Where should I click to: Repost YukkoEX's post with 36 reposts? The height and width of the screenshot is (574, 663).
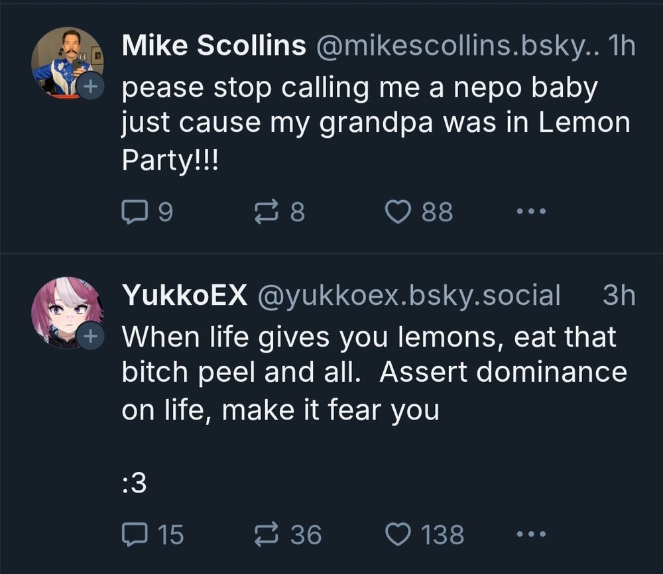269,534
